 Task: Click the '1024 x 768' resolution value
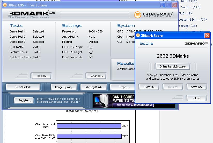(96, 31)
